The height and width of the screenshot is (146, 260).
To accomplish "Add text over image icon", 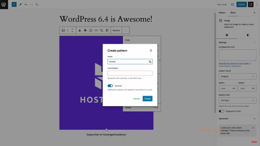I will coord(107,30).
